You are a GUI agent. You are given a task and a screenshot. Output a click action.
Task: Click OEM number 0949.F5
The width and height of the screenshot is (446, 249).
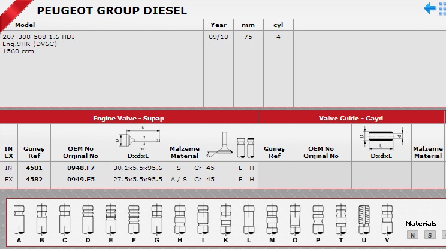(x=80, y=179)
